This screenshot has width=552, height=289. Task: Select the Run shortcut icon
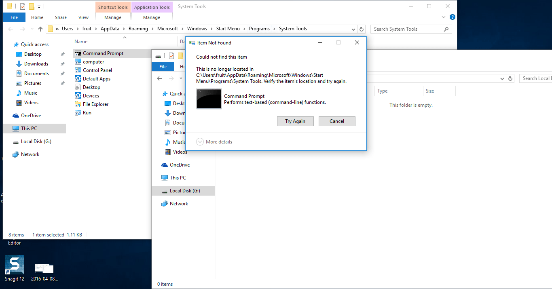(x=78, y=113)
